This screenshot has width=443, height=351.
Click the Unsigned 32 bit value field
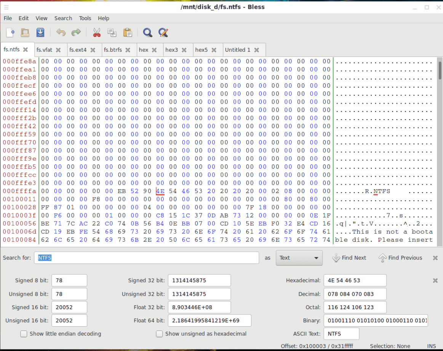199,294
